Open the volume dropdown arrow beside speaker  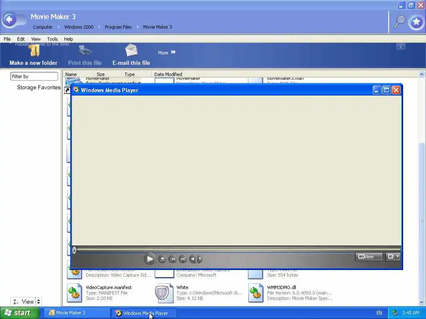click(200, 259)
